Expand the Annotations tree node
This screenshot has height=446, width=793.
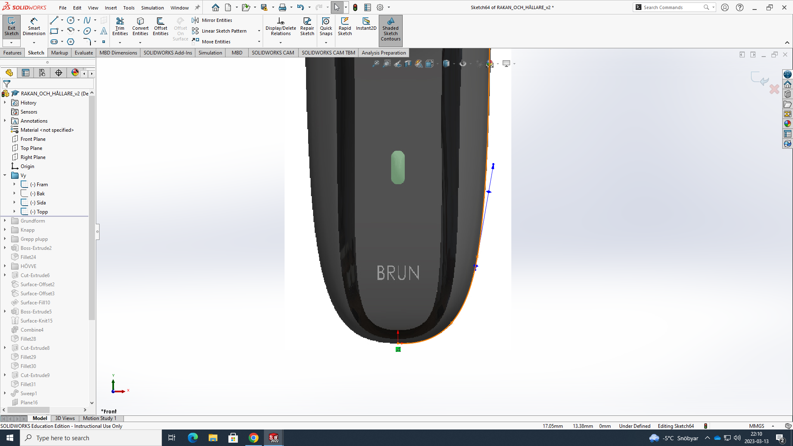click(x=5, y=121)
